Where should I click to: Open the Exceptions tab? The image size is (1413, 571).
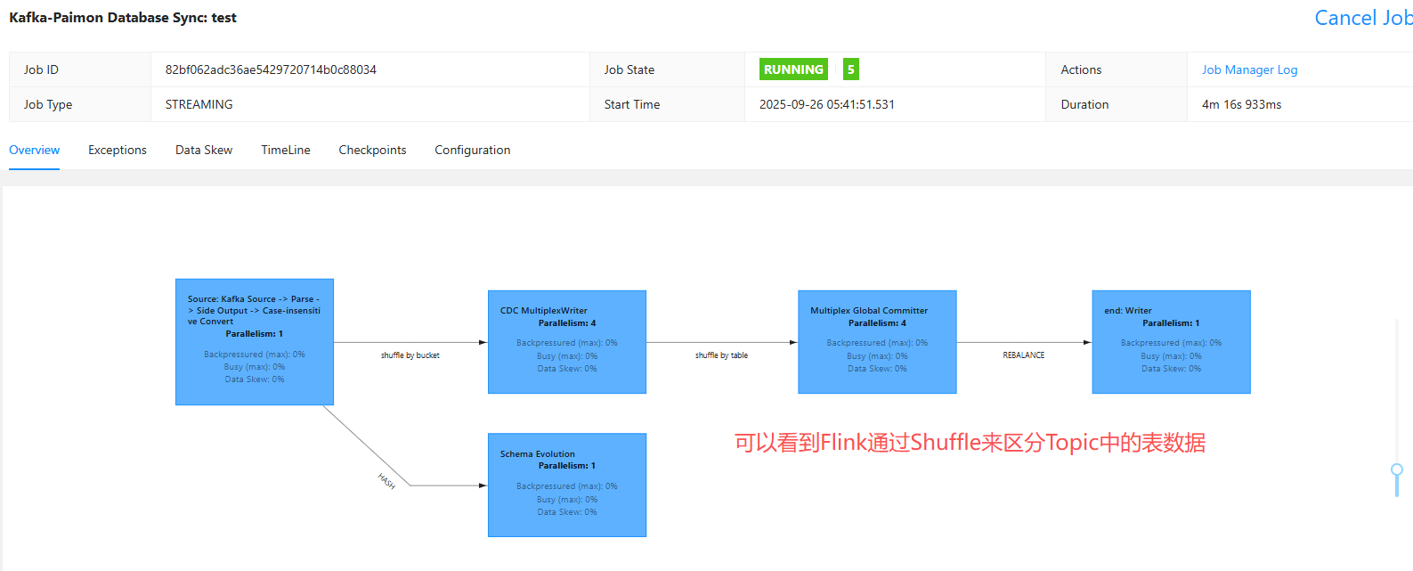117,150
